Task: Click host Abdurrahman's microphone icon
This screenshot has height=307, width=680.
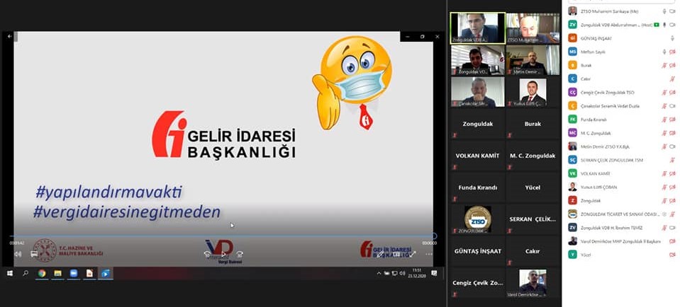Action: 664,25
